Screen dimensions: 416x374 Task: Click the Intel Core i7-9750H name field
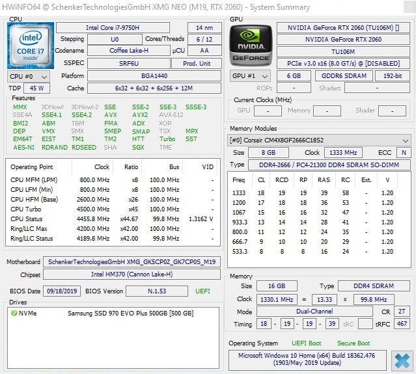[x=113, y=27]
